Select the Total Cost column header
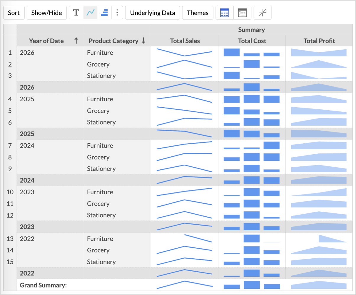 pyautogui.click(x=252, y=41)
